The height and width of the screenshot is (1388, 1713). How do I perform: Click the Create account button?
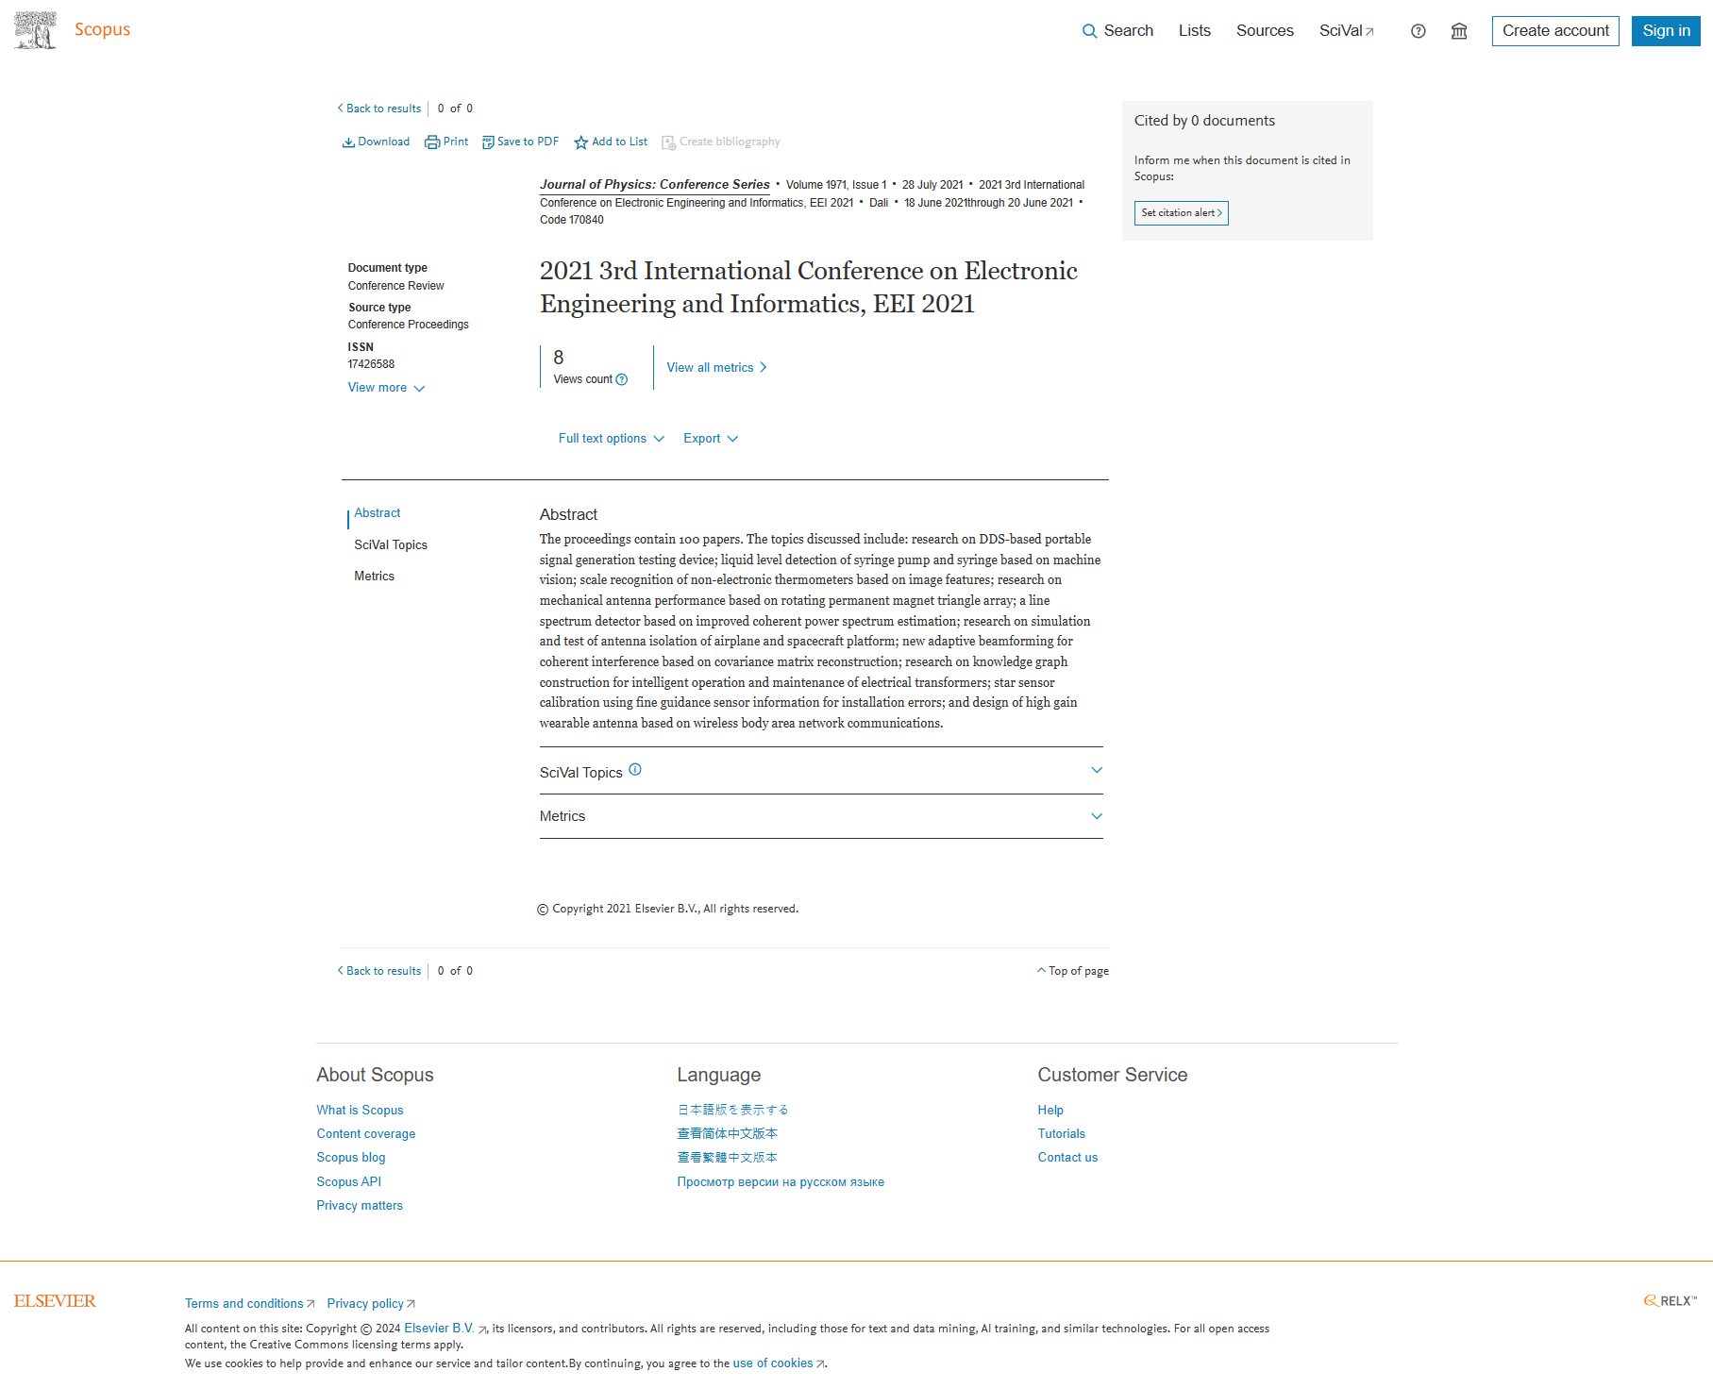click(1555, 31)
